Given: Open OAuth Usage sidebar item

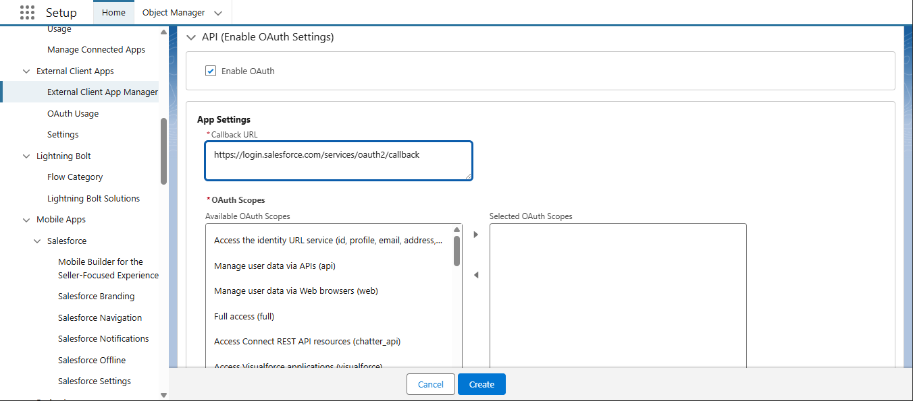Looking at the screenshot, I should coord(73,114).
